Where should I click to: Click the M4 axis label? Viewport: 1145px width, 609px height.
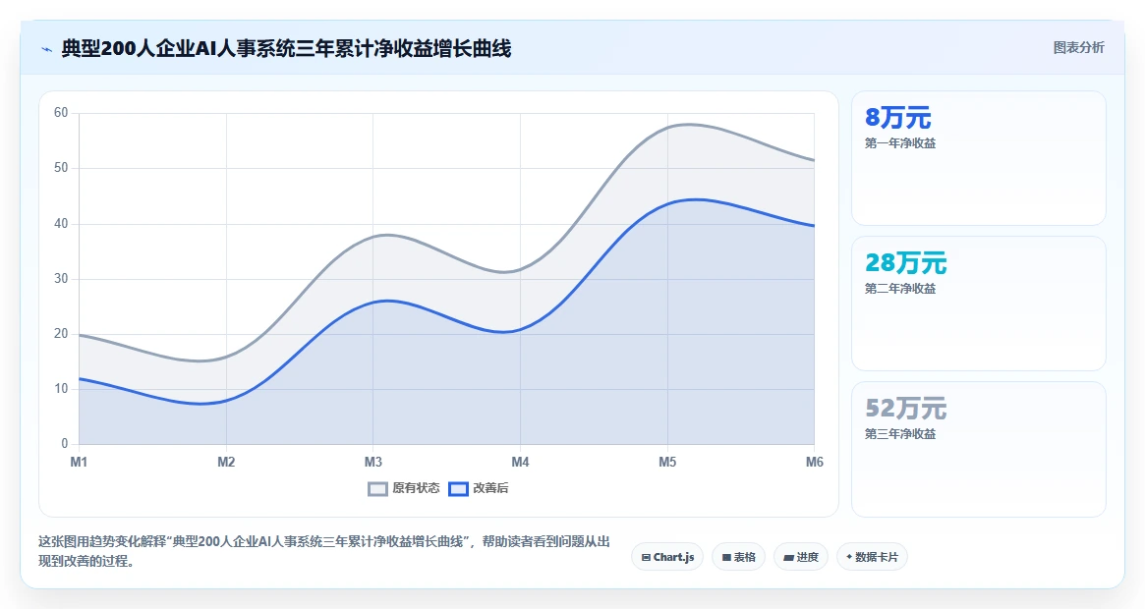(x=520, y=463)
